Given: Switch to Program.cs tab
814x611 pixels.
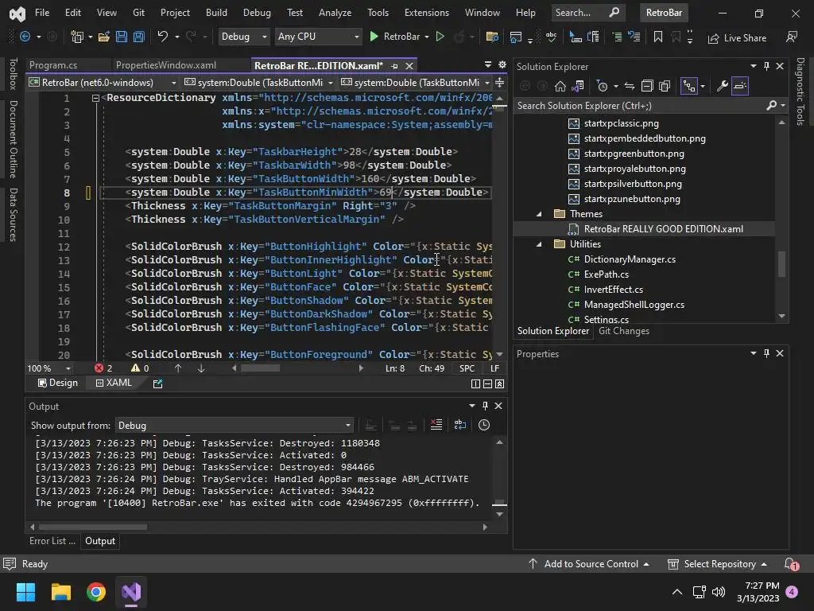Looking at the screenshot, I should coord(53,65).
